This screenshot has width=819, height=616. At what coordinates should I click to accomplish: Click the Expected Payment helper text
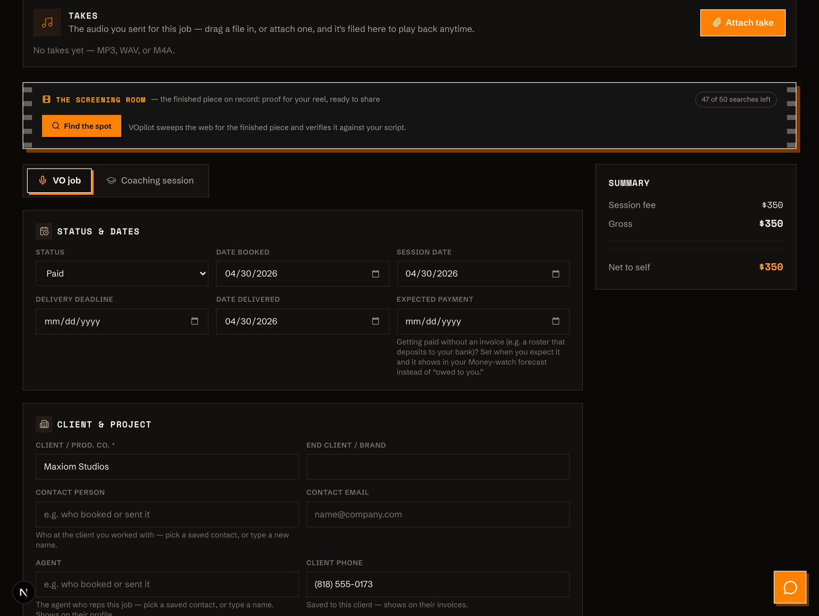click(481, 357)
